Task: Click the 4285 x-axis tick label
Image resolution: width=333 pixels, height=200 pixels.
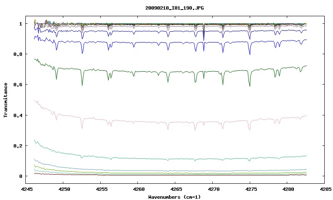Action: 325,189
